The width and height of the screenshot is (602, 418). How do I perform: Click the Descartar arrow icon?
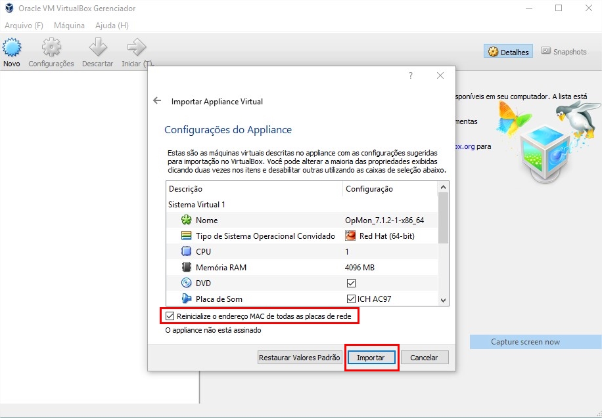click(97, 49)
